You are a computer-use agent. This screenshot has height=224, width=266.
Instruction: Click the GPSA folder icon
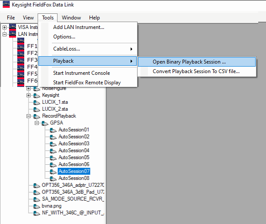tap(45, 123)
